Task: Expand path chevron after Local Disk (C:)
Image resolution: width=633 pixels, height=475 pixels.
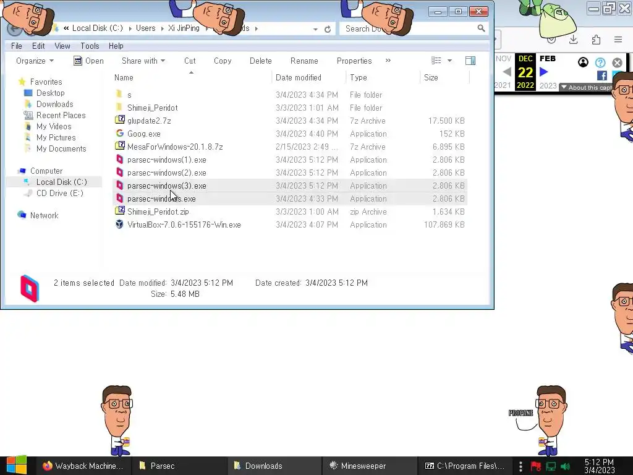Action: click(x=130, y=28)
